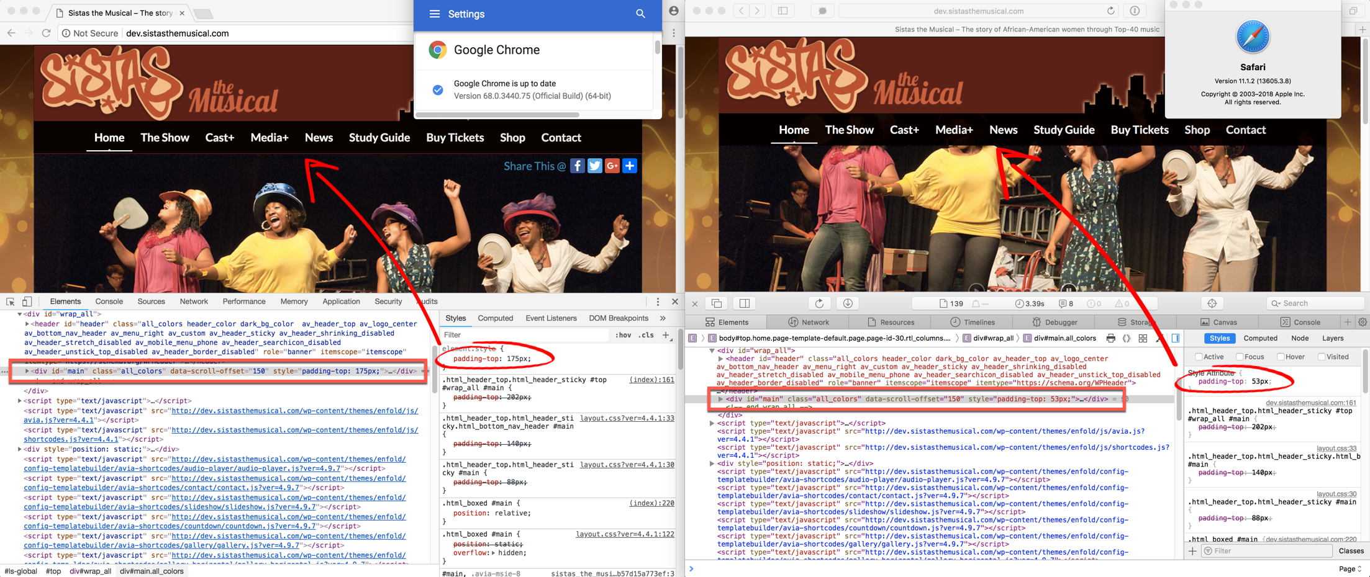Click the new style rule plus in Chrome Styles
The height and width of the screenshot is (577, 1370).
(666, 335)
